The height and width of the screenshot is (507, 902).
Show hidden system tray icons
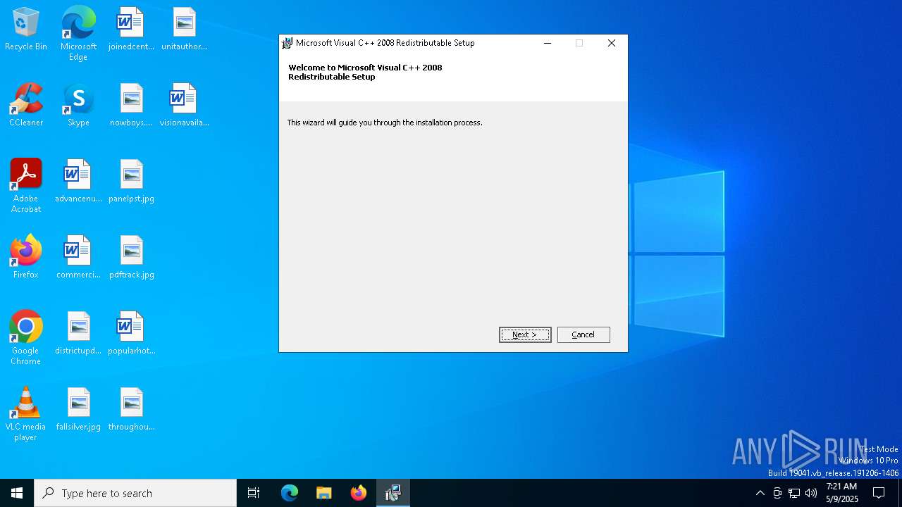click(x=760, y=493)
